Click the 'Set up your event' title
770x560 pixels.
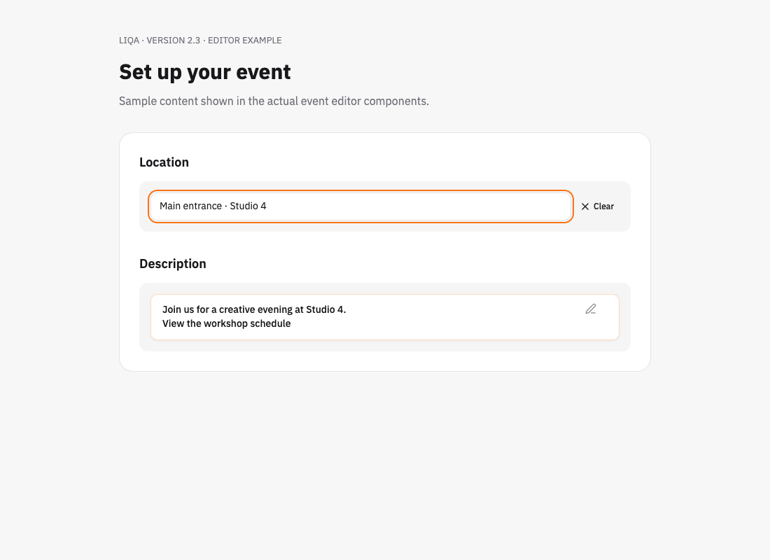(205, 71)
